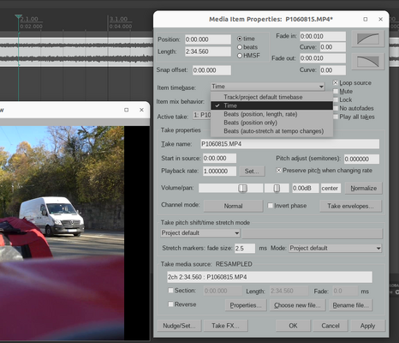Open the stretch markers Mode dropdown
Image resolution: width=399 pixels, height=343 pixels.
coord(336,248)
